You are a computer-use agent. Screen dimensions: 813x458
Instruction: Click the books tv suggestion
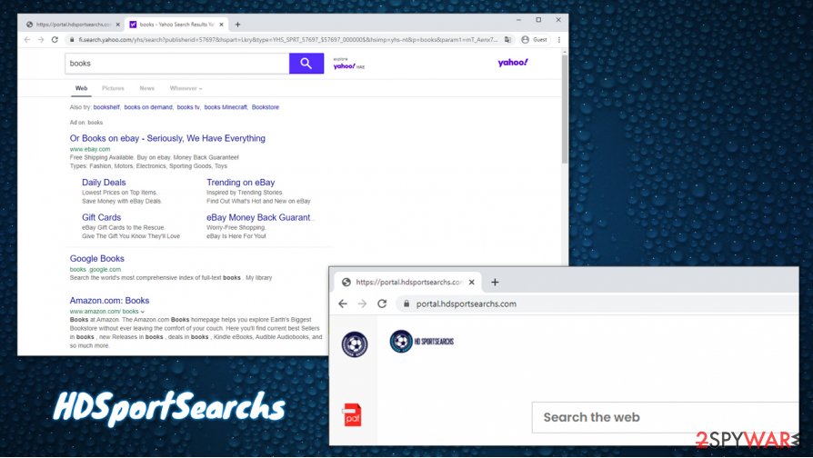click(188, 107)
